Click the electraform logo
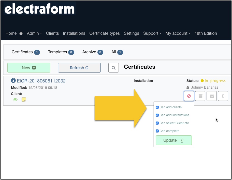The height and width of the screenshot is (180, 232). pyautogui.click(x=39, y=9)
